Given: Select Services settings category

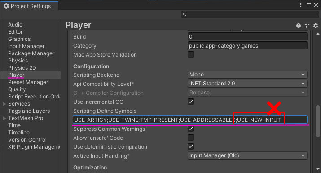Looking at the screenshot, I should pyautogui.click(x=19, y=104).
